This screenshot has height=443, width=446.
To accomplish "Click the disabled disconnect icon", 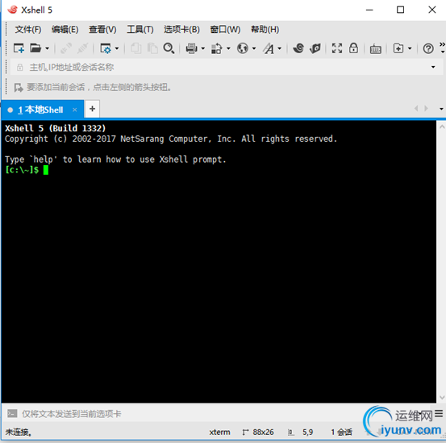I will pyautogui.click(x=83, y=48).
